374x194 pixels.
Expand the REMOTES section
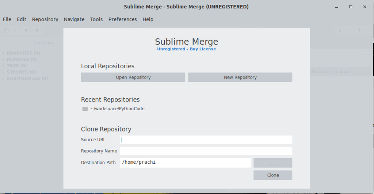4,59
